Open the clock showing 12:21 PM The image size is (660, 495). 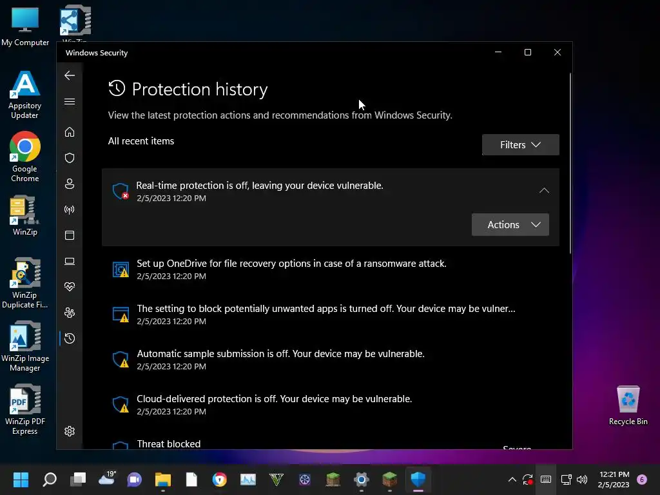(x=614, y=480)
